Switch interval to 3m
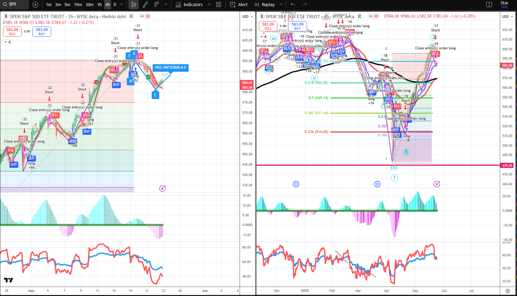The width and height of the screenshot is (517, 296). click(58, 5)
